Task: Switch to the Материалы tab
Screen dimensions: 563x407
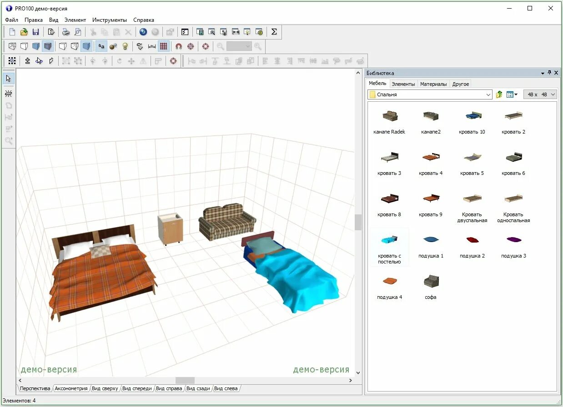Action: 433,84
